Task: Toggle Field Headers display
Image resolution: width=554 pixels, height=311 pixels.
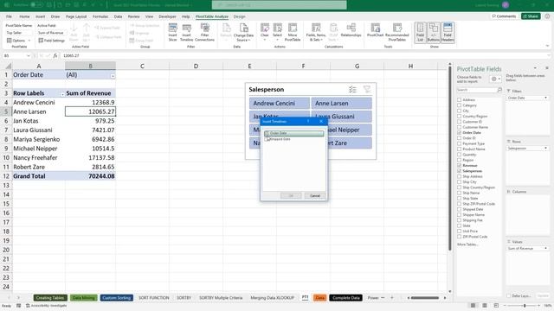Action: pyautogui.click(x=448, y=33)
